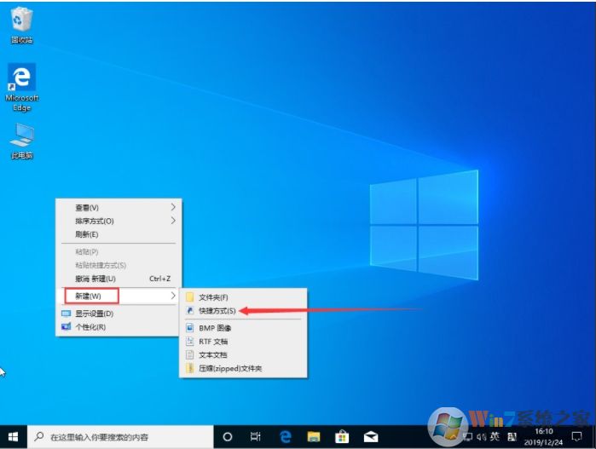
Task: Click the BMP 图像 file icon
Action: coord(190,328)
